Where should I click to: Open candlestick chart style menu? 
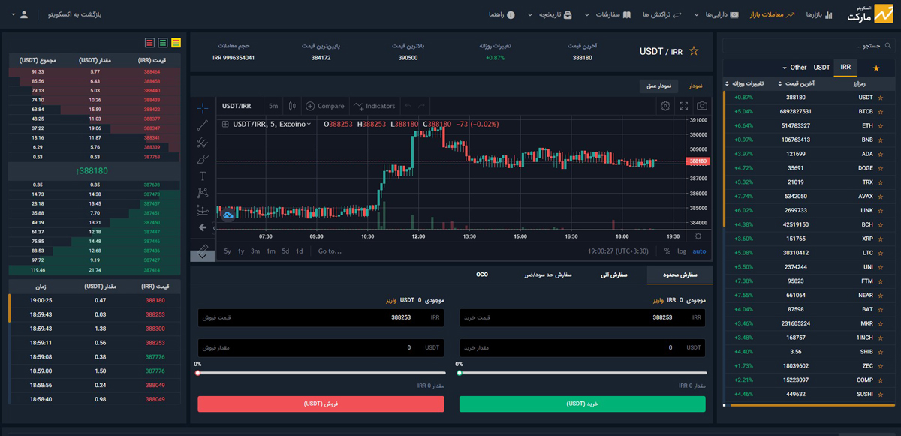point(292,106)
